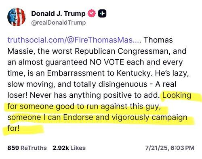The width and height of the screenshot is (202, 159).
Task: Click the highlighted 'for!' at post end
Action: [13, 128]
